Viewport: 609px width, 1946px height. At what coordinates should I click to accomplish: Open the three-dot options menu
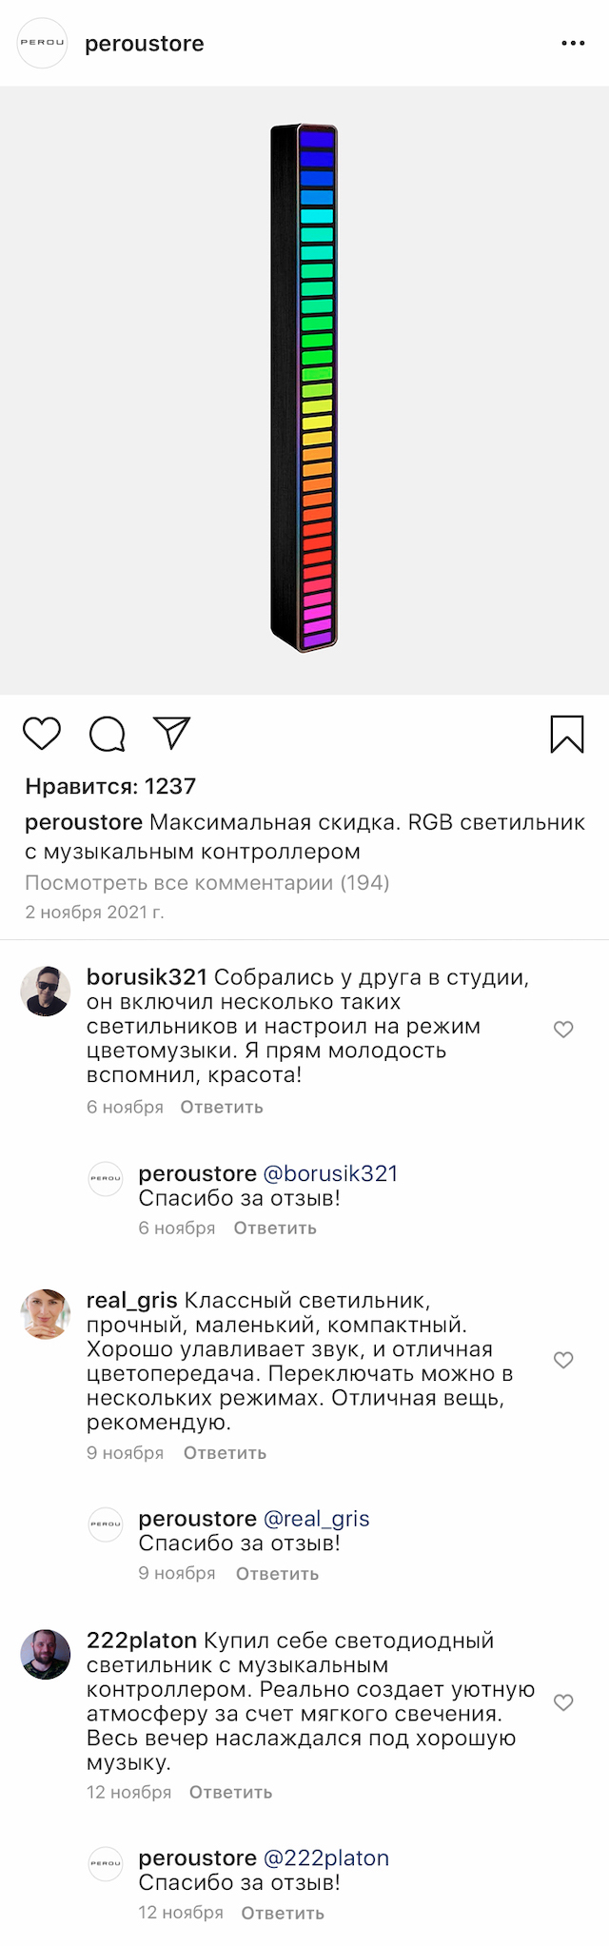[573, 44]
